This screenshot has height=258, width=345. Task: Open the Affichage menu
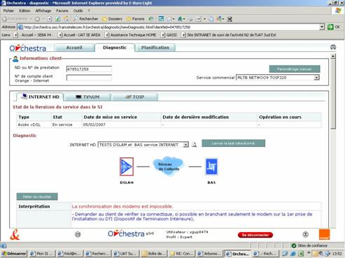(x=43, y=10)
